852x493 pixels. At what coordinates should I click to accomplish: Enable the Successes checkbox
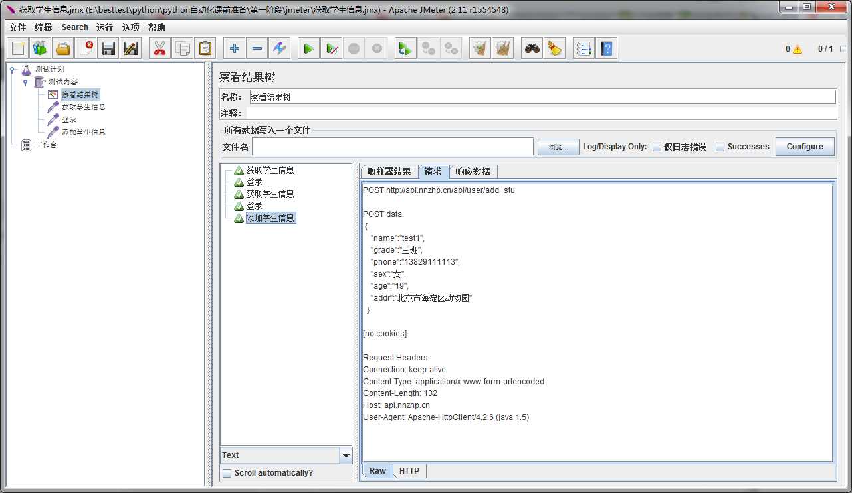tap(720, 147)
